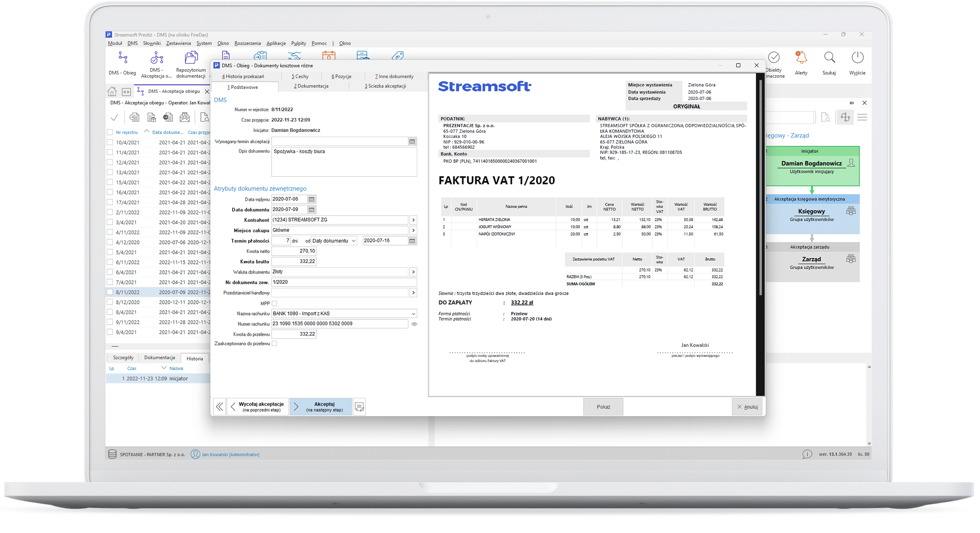Open calendar picker for Data wpływu
The width and height of the screenshot is (980, 533).
click(x=312, y=199)
